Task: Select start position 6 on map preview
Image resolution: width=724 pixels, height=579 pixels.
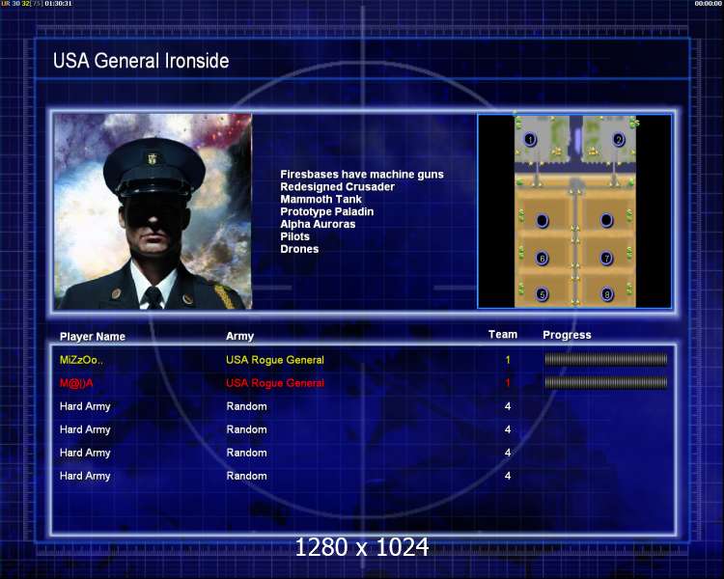Action: click(543, 258)
